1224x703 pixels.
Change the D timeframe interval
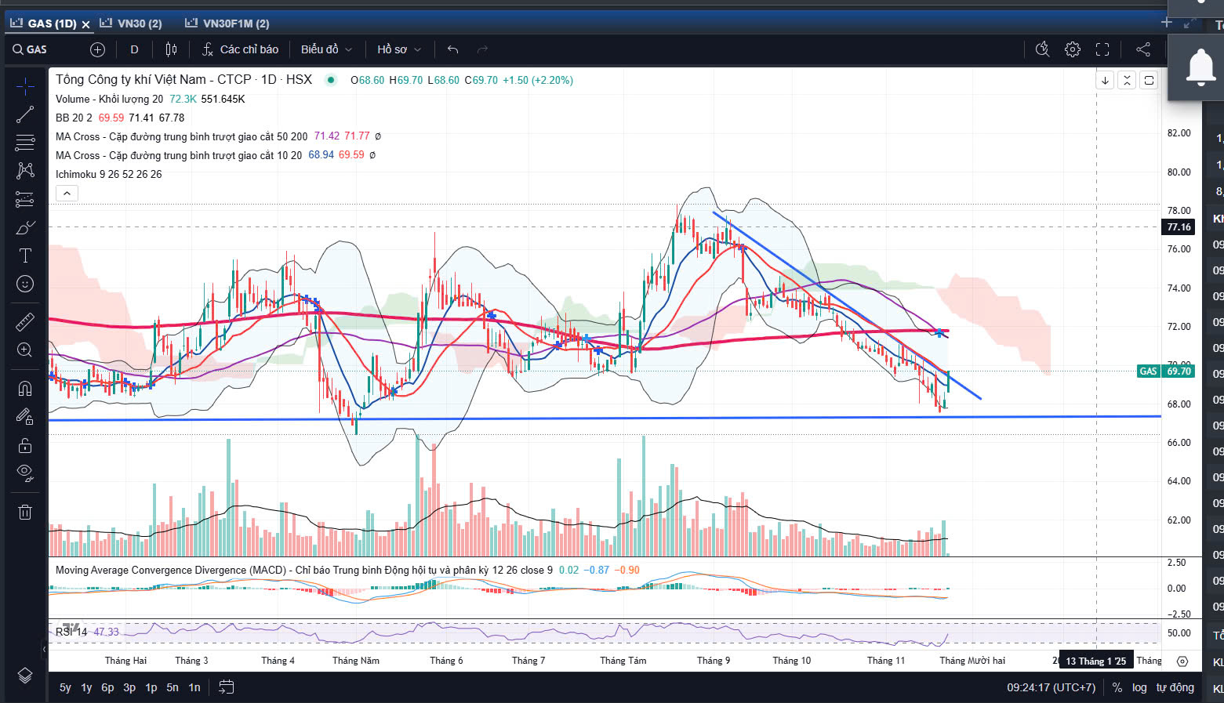[134, 49]
